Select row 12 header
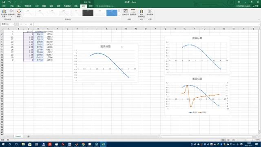This screenshot has height=147, width=261. tap(2, 60)
